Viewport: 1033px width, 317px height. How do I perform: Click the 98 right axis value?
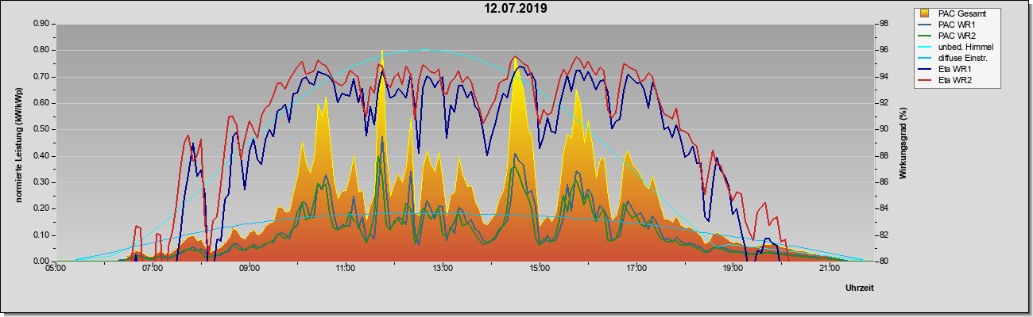point(875,24)
